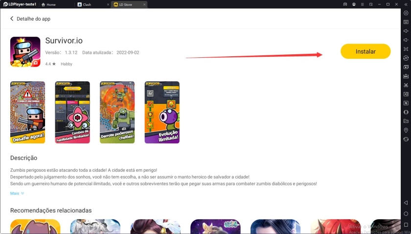Tap the Android back triangle button
Viewport: 411px width, 234px height.
coord(406,203)
